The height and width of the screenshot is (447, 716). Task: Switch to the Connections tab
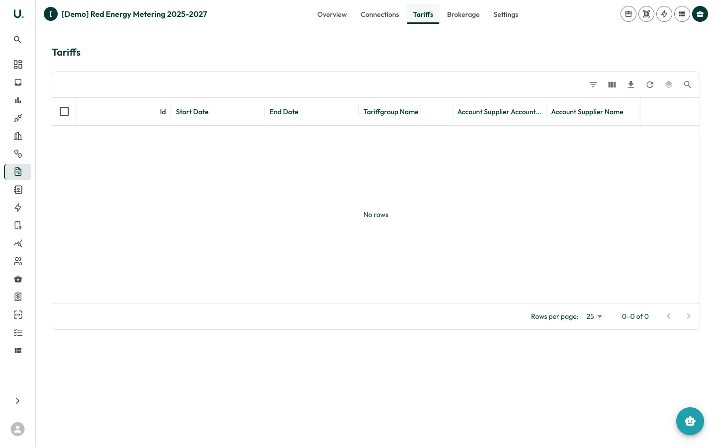point(380,14)
